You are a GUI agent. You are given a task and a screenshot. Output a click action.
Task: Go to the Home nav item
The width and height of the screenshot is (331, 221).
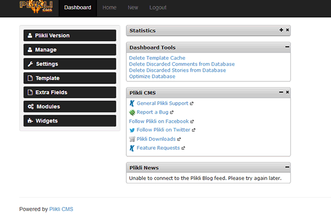click(109, 8)
